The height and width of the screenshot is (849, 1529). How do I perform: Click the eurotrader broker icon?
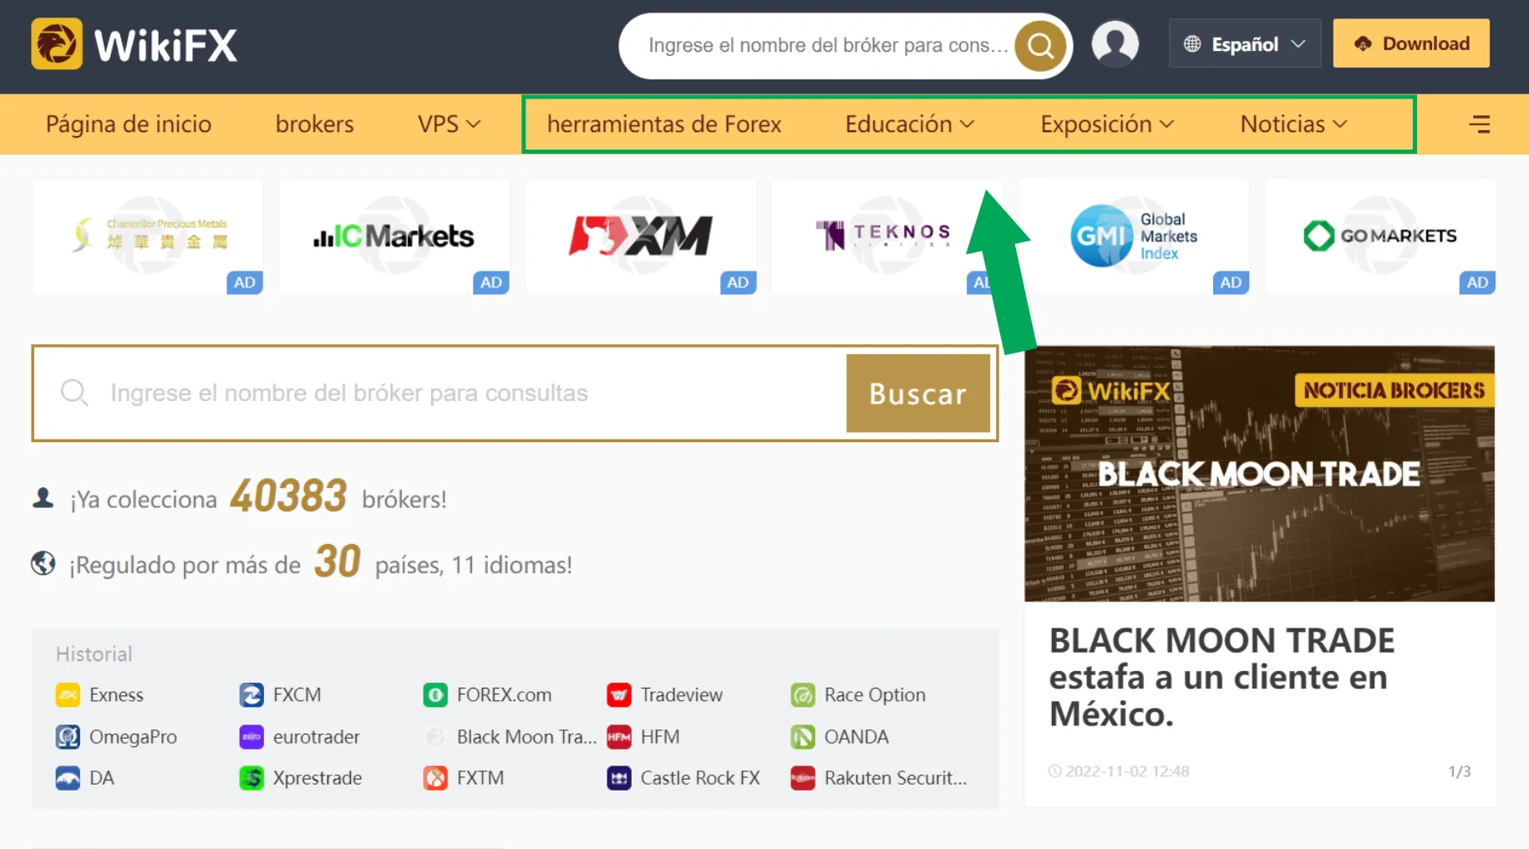[251, 736]
